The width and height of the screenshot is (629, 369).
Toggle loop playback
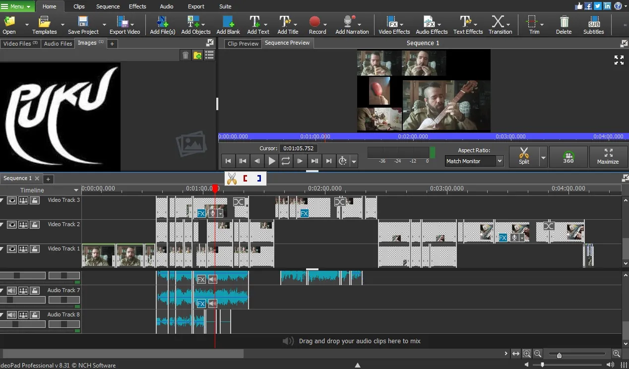(x=286, y=161)
